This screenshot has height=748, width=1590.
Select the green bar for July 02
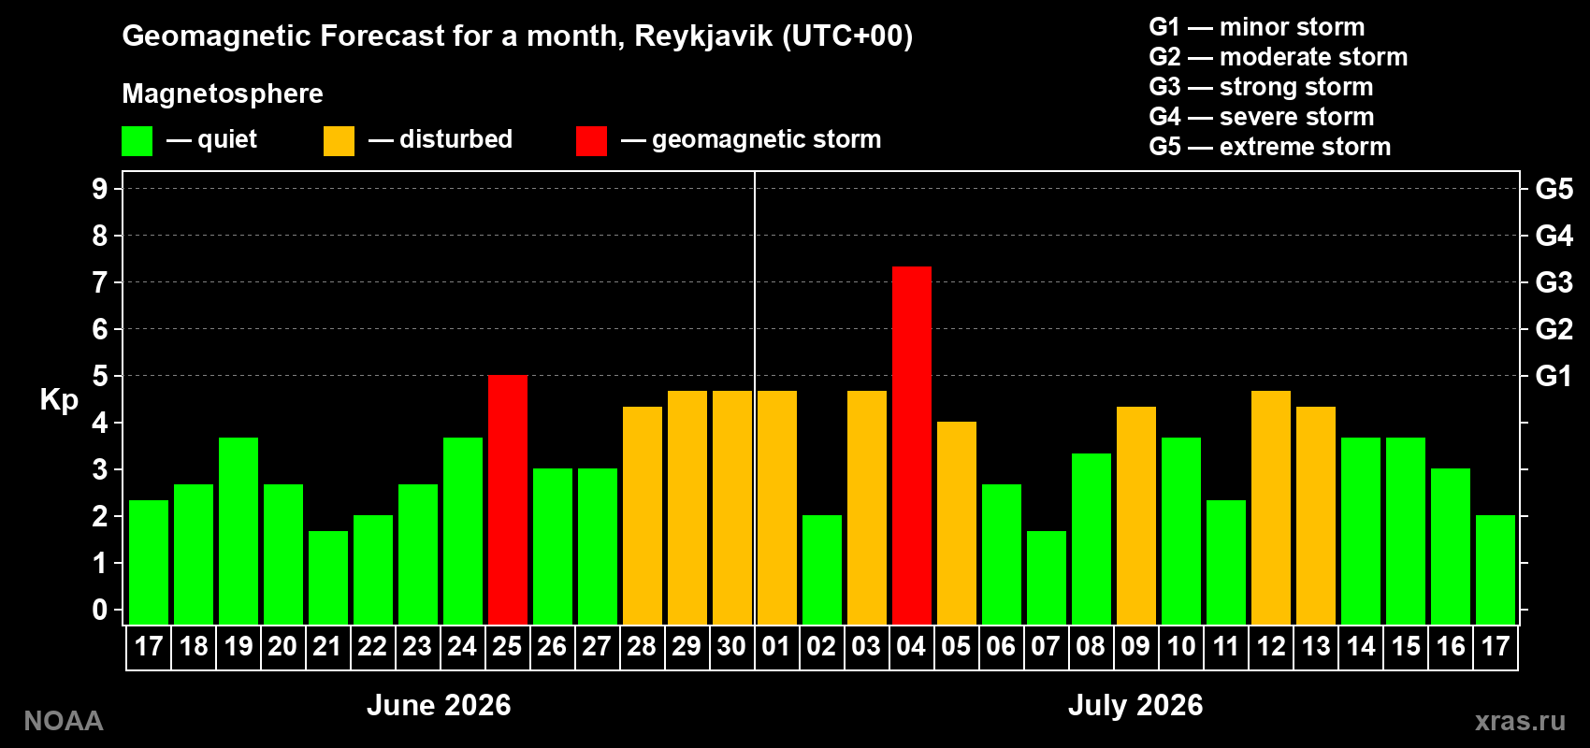(822, 569)
